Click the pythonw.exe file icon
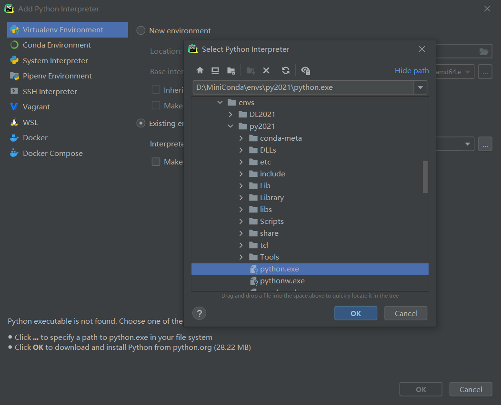 pos(254,281)
